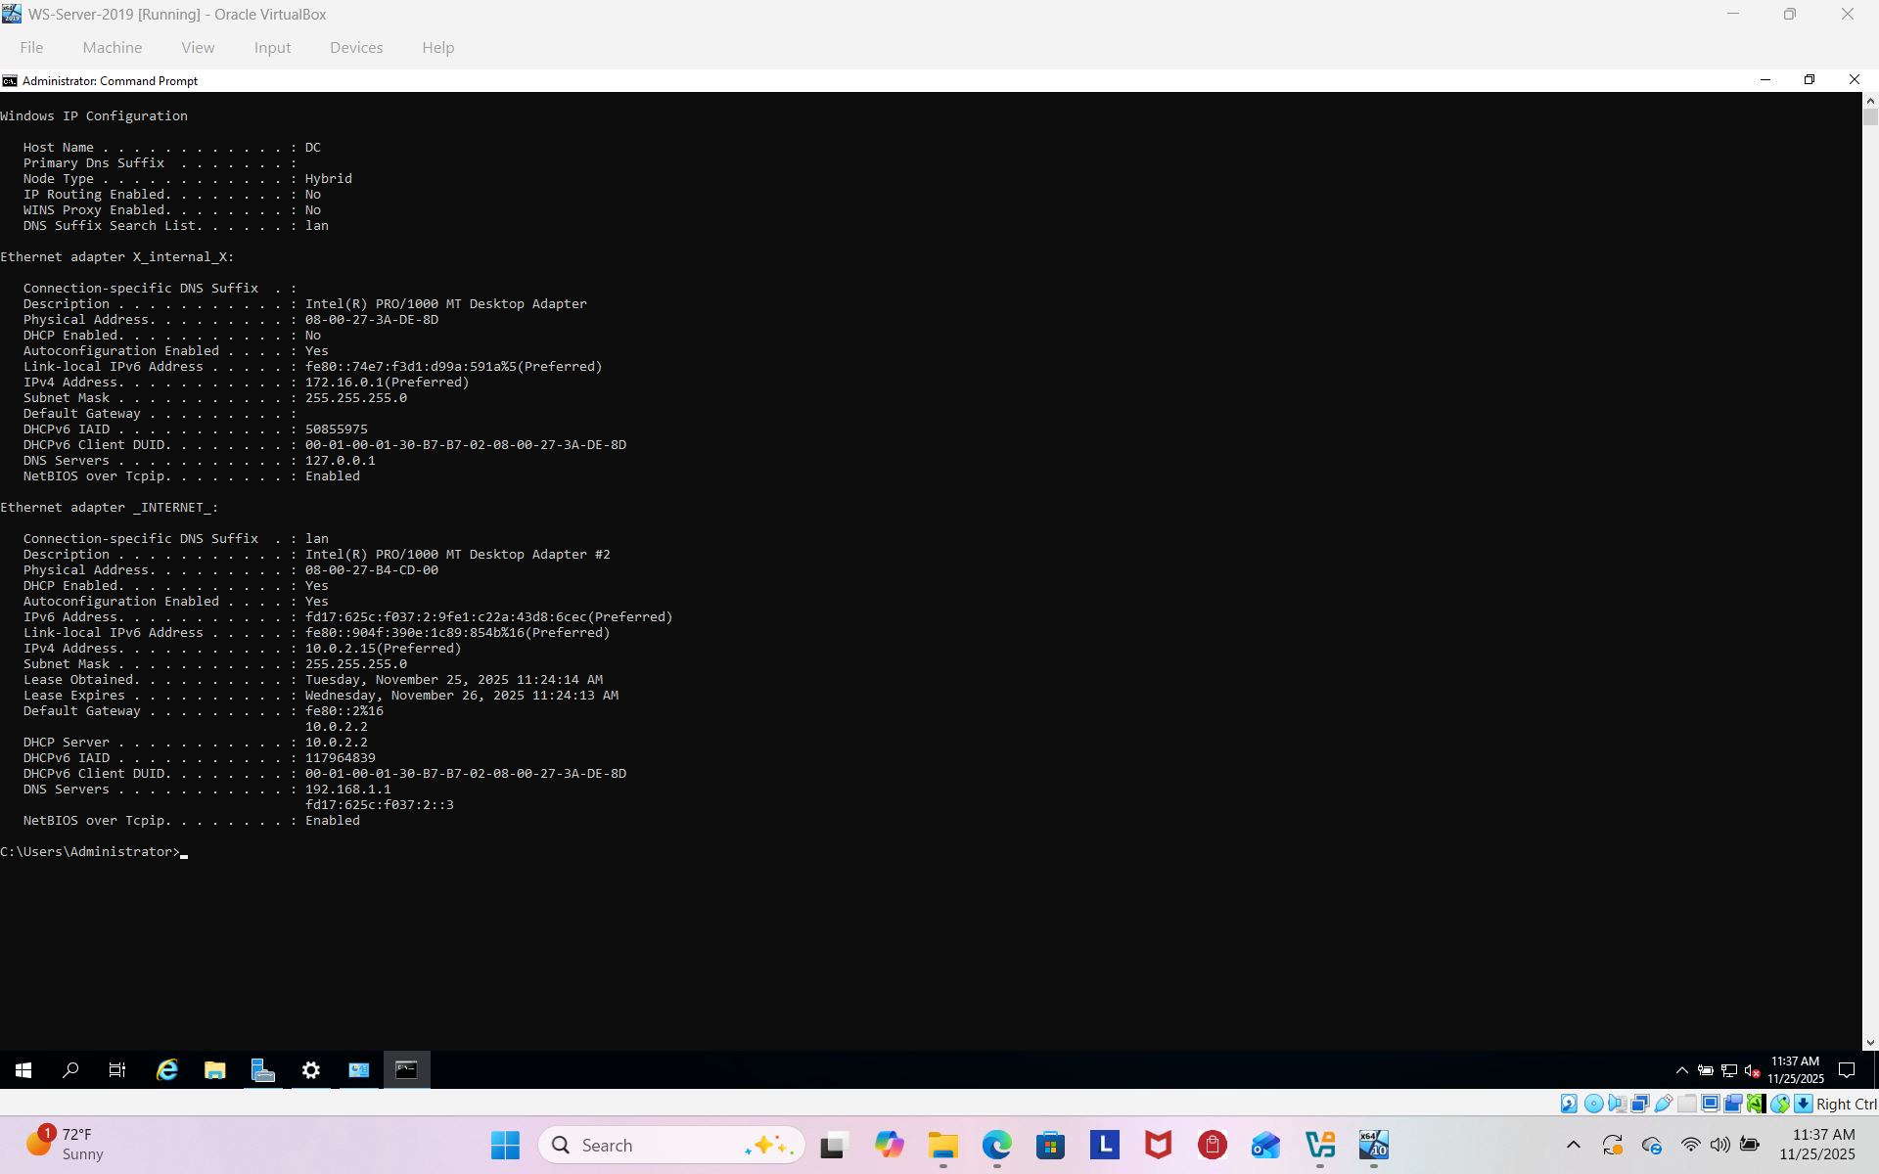Screen dimensions: 1879x1174
Task: Click the VirtualBox display status icon
Action: pyautogui.click(x=1711, y=1104)
